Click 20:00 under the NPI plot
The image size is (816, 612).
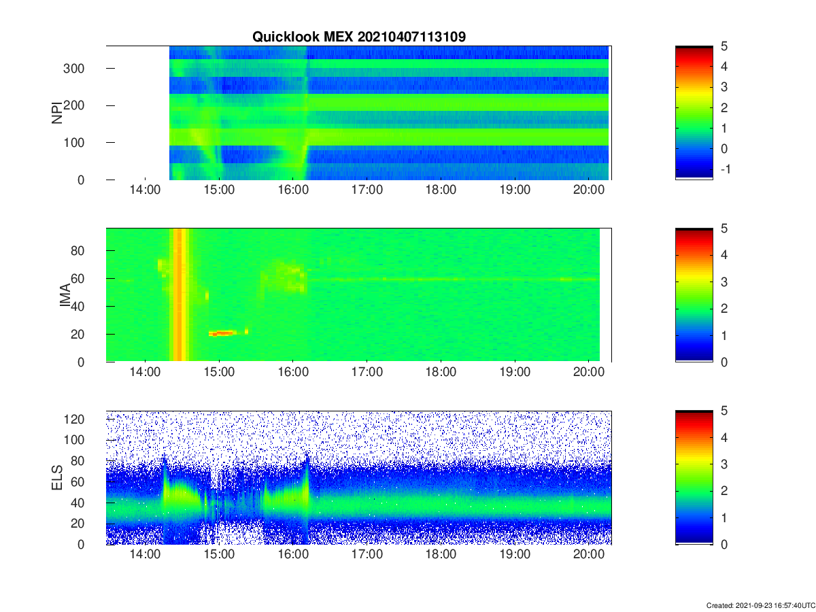point(589,190)
